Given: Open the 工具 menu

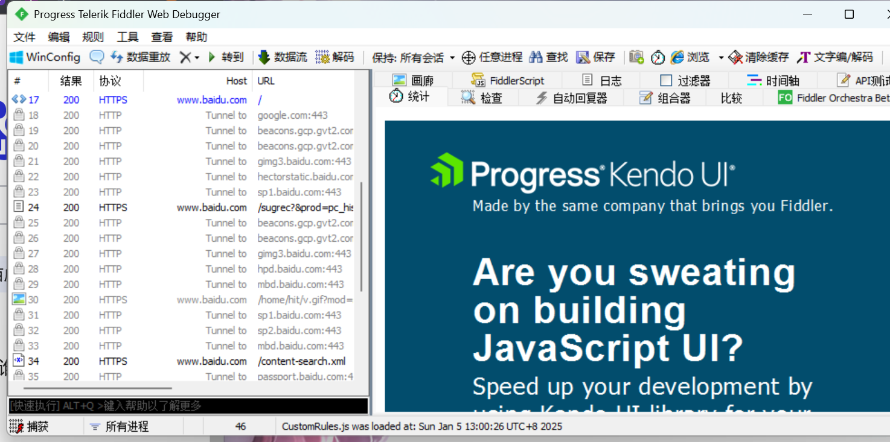Looking at the screenshot, I should [127, 37].
